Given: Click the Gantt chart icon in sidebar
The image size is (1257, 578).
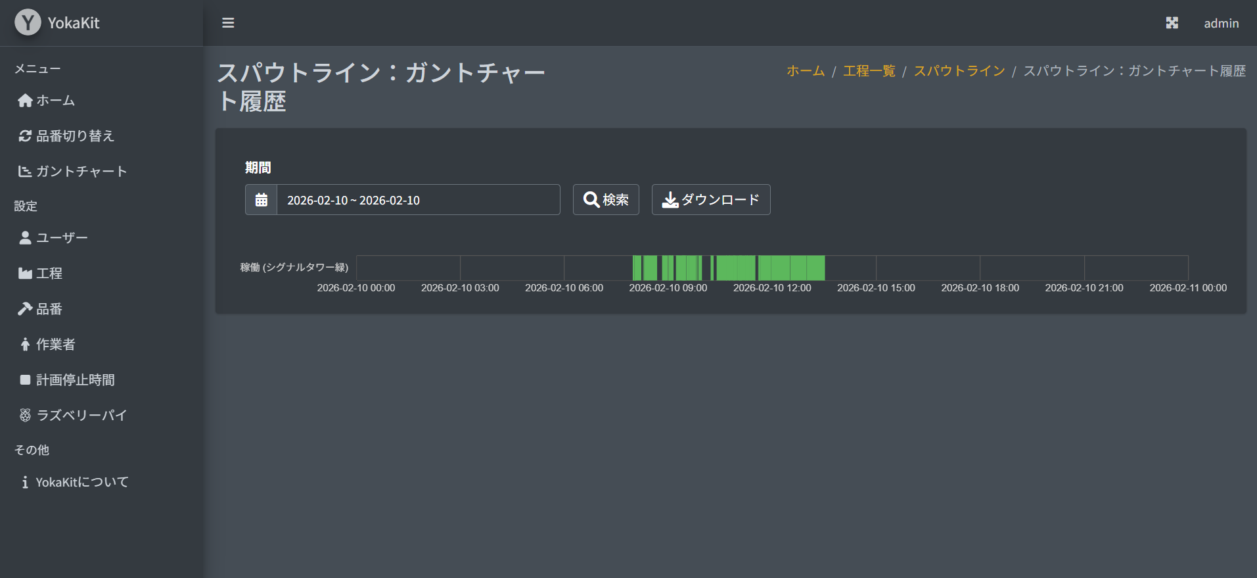Looking at the screenshot, I should pyautogui.click(x=25, y=172).
